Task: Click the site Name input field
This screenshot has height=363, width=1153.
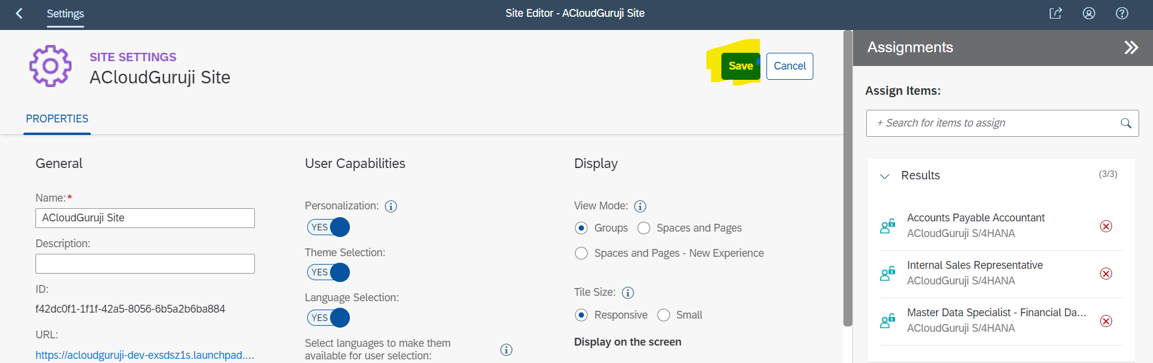Action: pyautogui.click(x=145, y=218)
